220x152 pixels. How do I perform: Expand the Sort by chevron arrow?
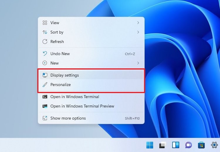[x=138, y=32]
